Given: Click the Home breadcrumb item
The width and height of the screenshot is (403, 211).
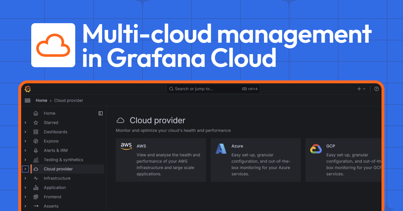Looking at the screenshot, I should point(41,100).
